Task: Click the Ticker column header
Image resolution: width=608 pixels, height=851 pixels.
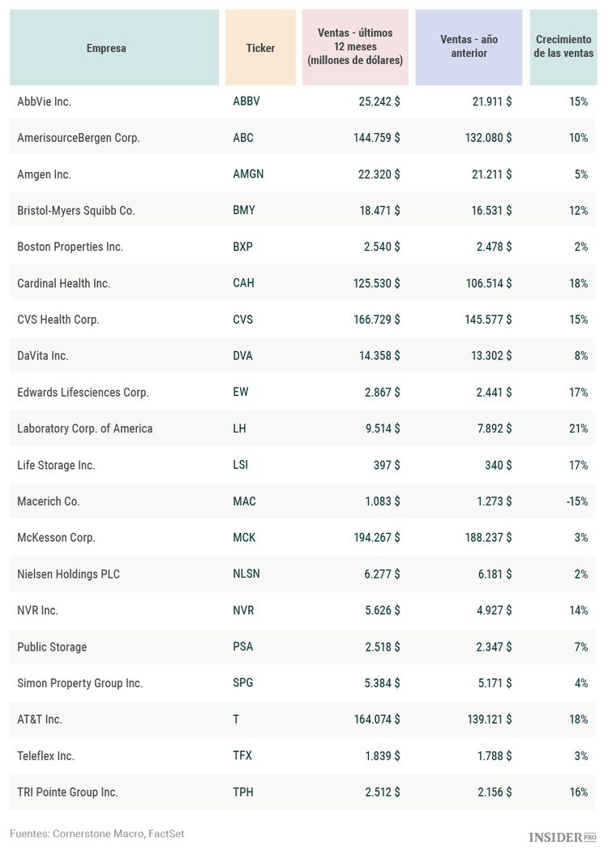Action: point(260,48)
